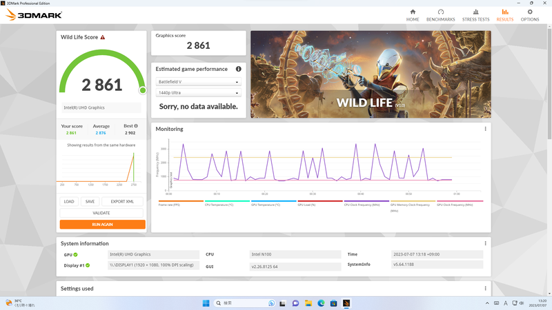Screen dimensions: 552x310
Task: Click the Time value field
Action: pyautogui.click(x=437, y=254)
